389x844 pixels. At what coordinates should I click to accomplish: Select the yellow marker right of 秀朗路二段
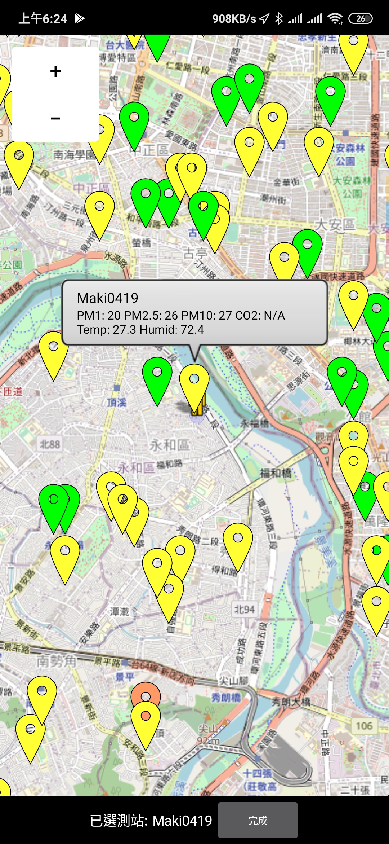(x=238, y=542)
